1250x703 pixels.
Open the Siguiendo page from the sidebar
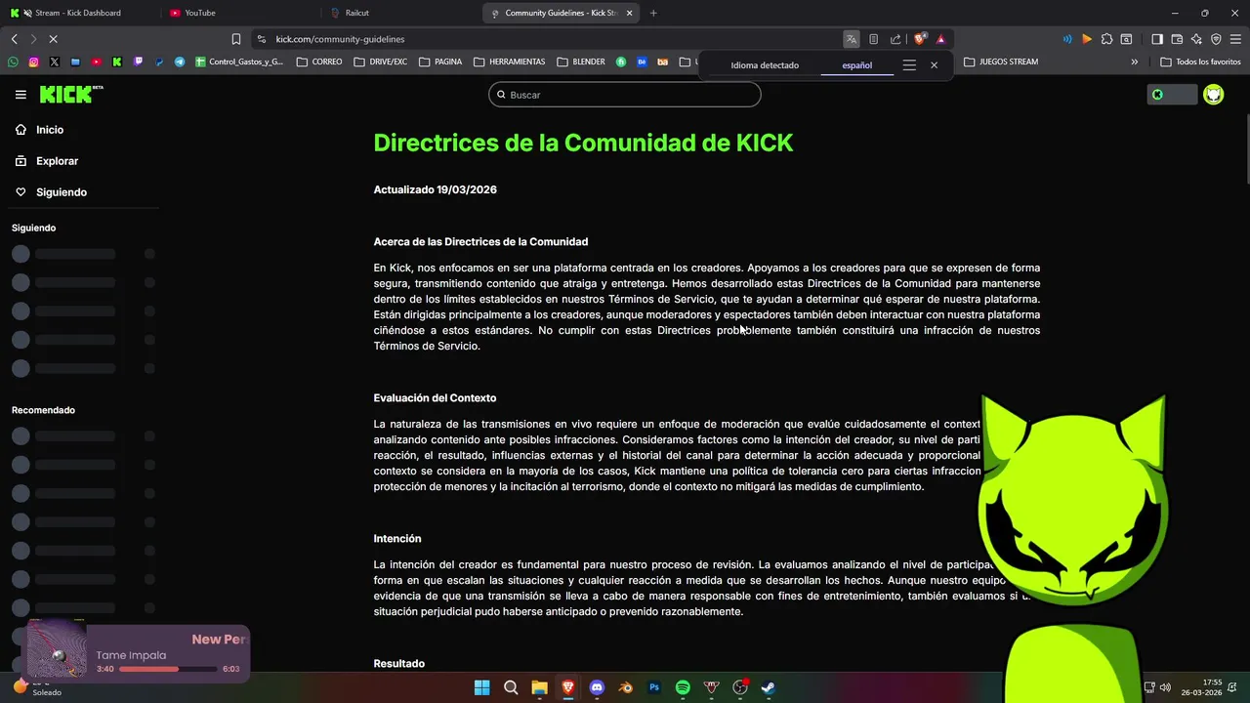51,192
